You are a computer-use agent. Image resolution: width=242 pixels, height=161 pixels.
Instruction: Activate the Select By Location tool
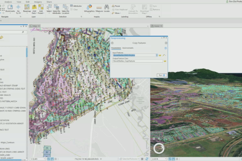point(65,9)
